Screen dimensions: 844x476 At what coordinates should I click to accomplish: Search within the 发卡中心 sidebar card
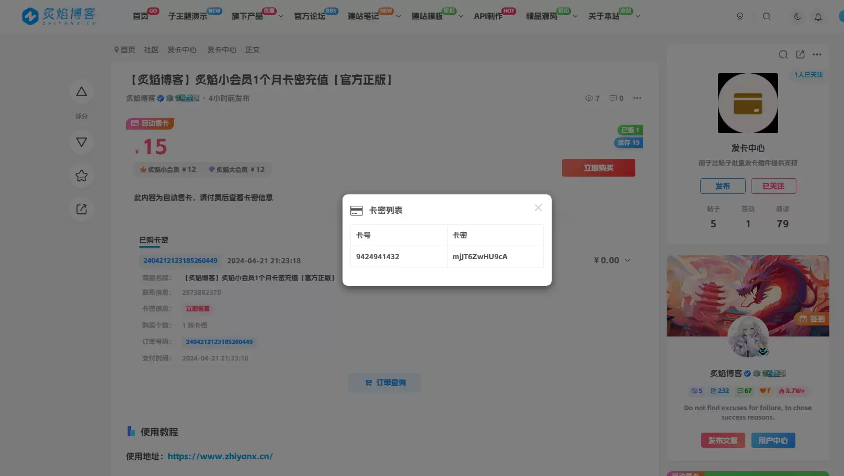tap(783, 54)
